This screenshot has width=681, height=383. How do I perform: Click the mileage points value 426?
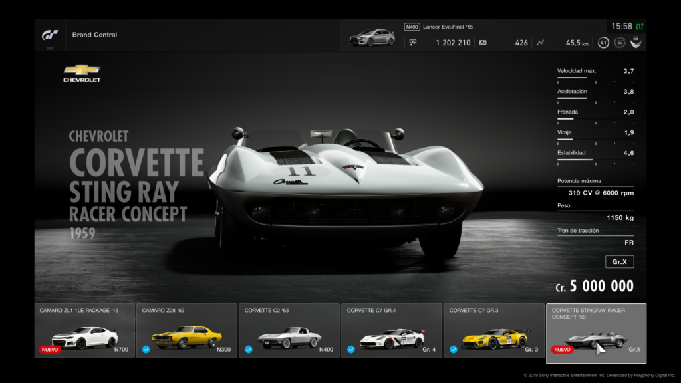coord(521,43)
